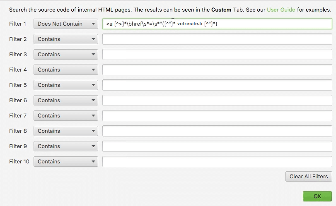Viewport: 336px width, 206px height.
Task: Open the Filter 1 'Does Not Contain' dropdown
Action: point(66,24)
